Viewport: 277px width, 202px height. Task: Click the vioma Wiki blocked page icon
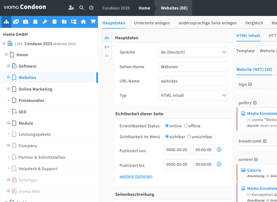click(15, 191)
